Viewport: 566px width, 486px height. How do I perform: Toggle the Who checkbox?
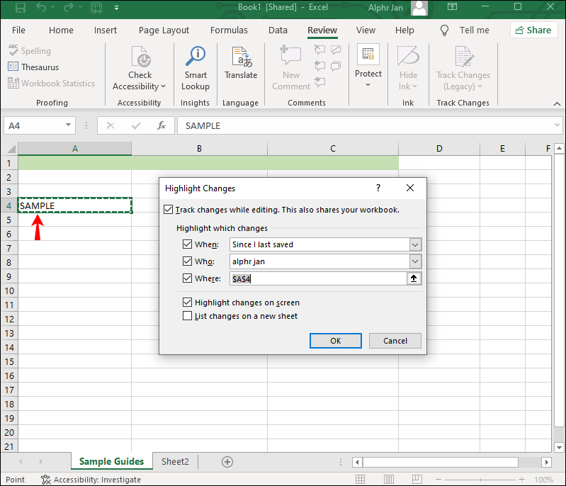coord(187,261)
